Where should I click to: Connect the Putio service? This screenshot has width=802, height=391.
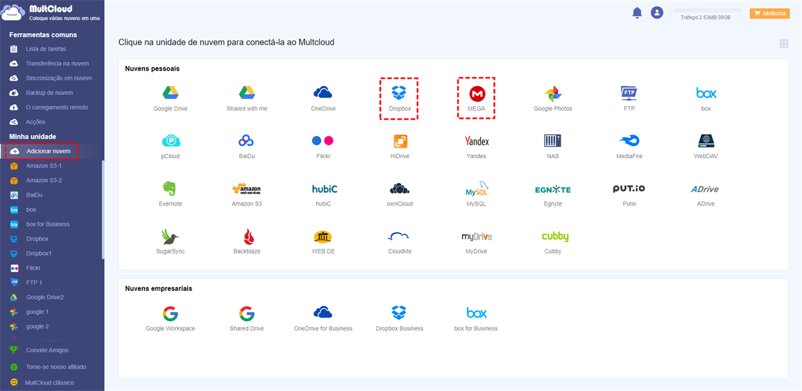click(629, 193)
